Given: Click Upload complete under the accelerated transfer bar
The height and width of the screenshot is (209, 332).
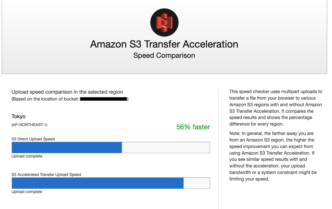Looking at the screenshot, I should pyautogui.click(x=27, y=192).
